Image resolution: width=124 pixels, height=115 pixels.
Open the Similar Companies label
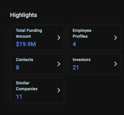point(27,86)
